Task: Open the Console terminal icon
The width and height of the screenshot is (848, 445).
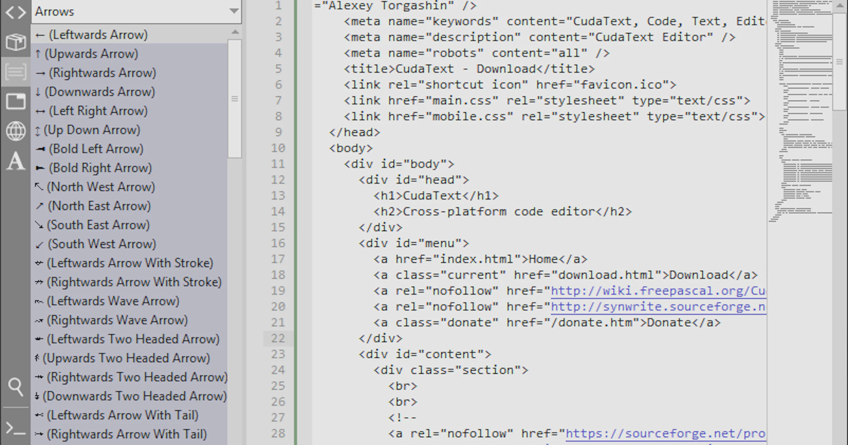Action: (16, 428)
